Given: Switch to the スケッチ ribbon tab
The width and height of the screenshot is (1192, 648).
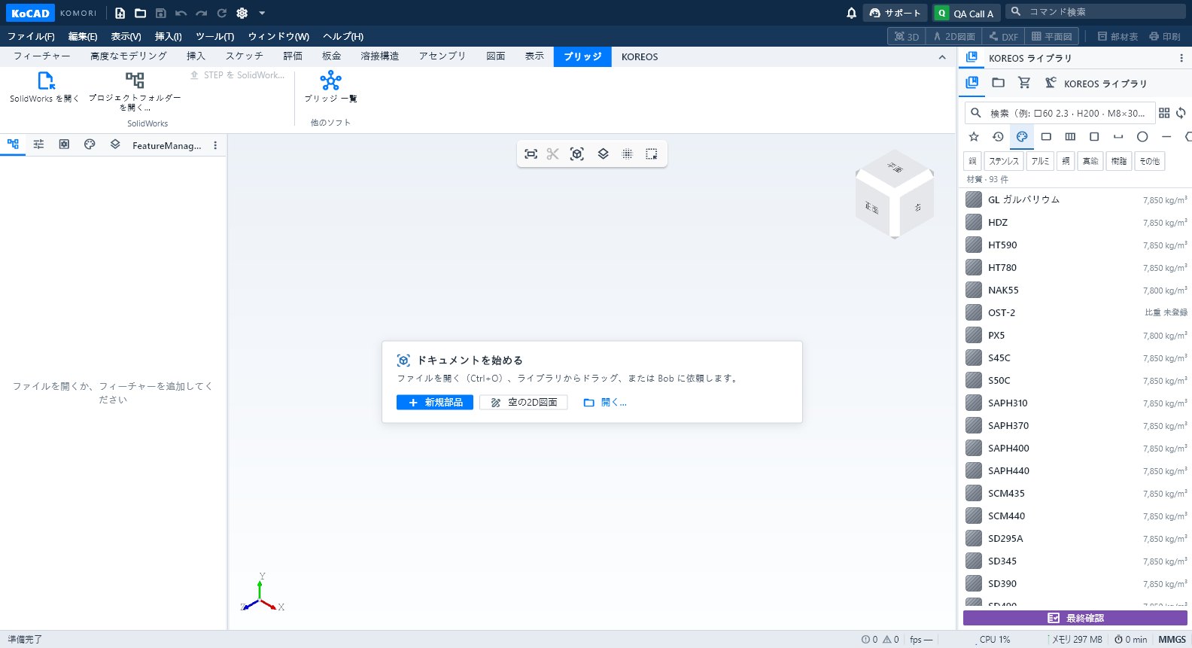Looking at the screenshot, I should tap(245, 56).
